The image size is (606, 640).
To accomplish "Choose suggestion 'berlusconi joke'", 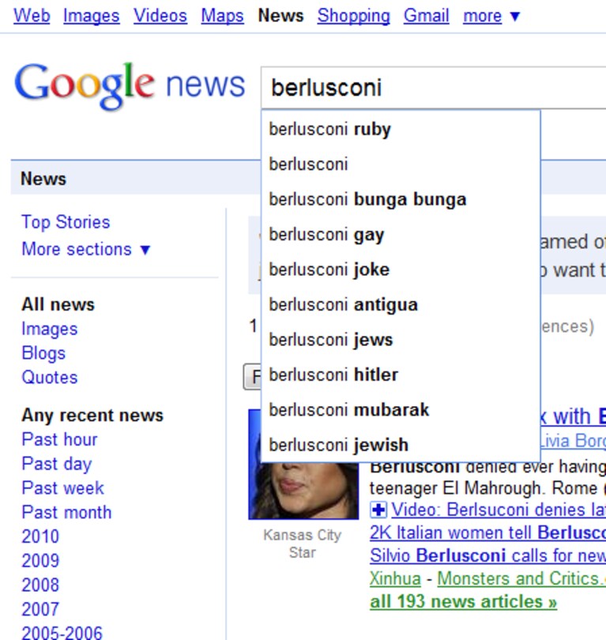I will (401, 269).
